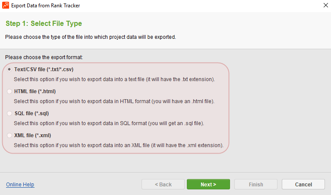
Task: Click the 'Text/CSV file (*.txt/*.csv)' label
Action: (44, 69)
